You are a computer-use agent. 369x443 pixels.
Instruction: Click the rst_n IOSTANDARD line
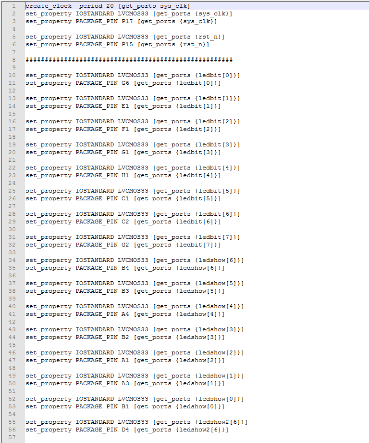(125, 37)
